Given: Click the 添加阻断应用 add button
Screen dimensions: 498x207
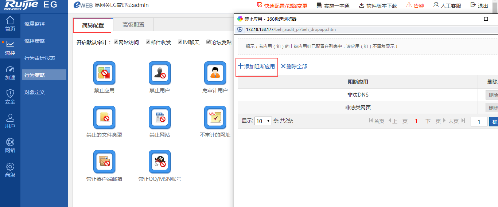Looking at the screenshot, I should (257, 66).
